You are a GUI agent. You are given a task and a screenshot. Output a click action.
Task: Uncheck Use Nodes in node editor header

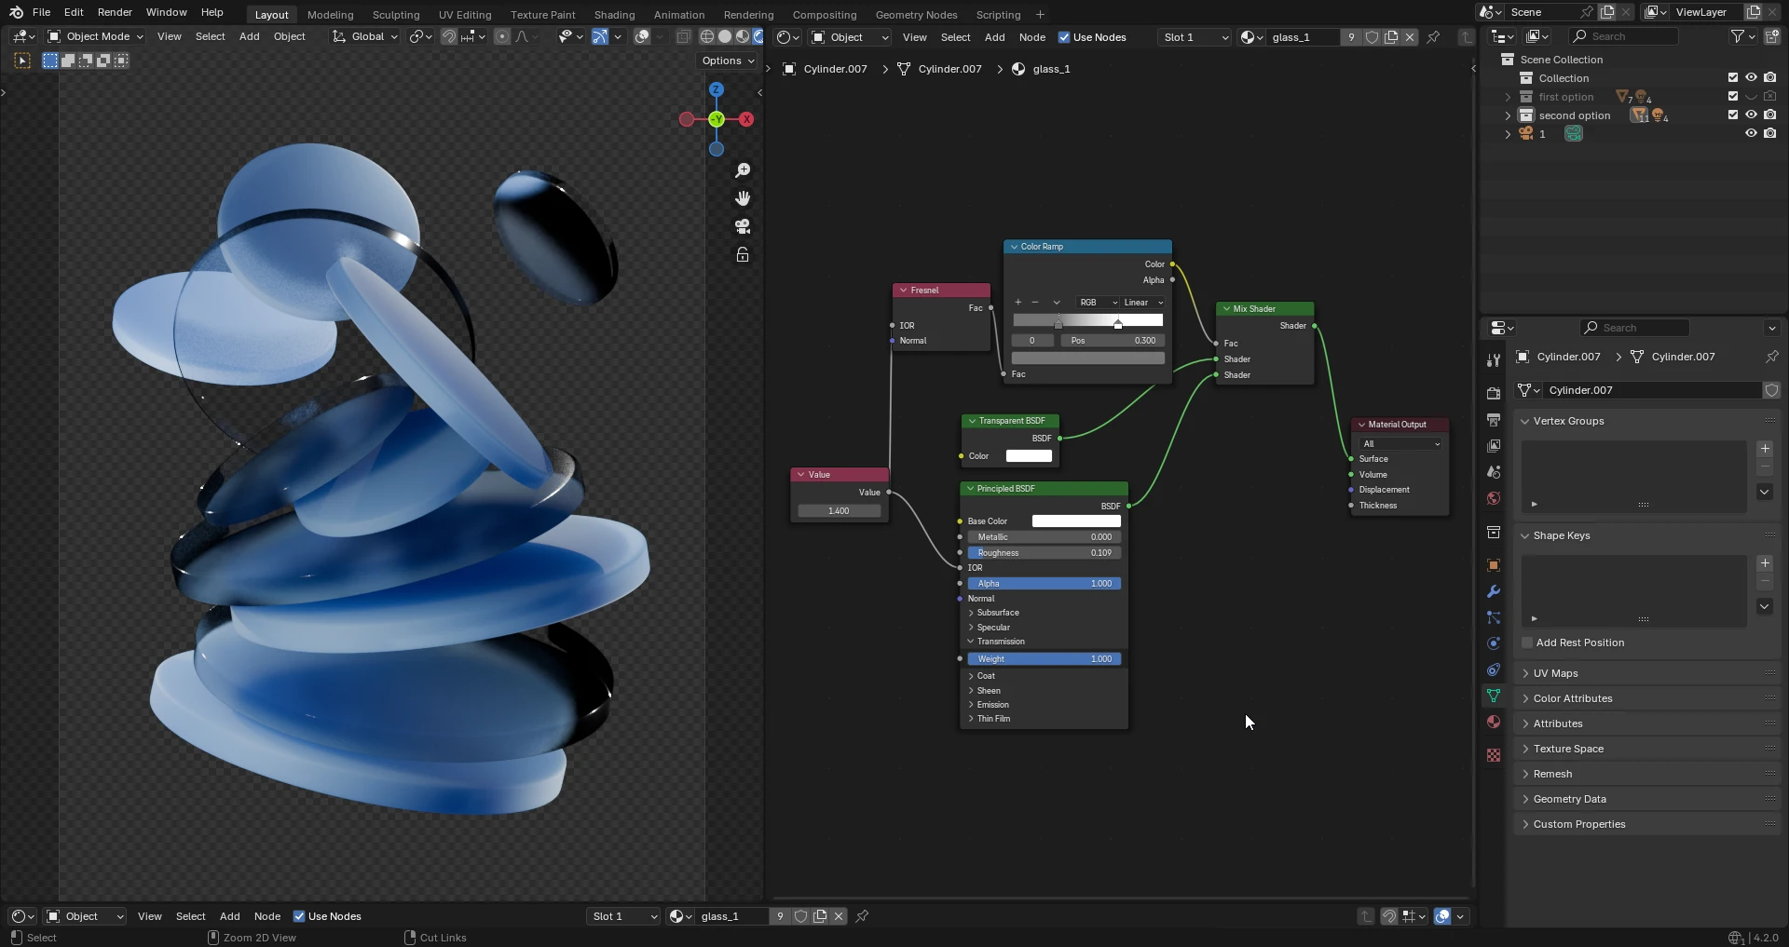pos(1064,37)
